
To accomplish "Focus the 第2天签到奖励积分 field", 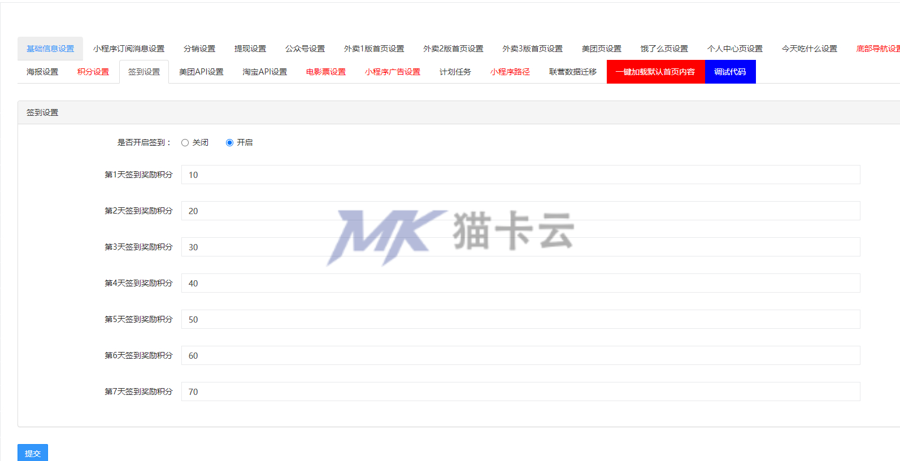I will (520, 211).
